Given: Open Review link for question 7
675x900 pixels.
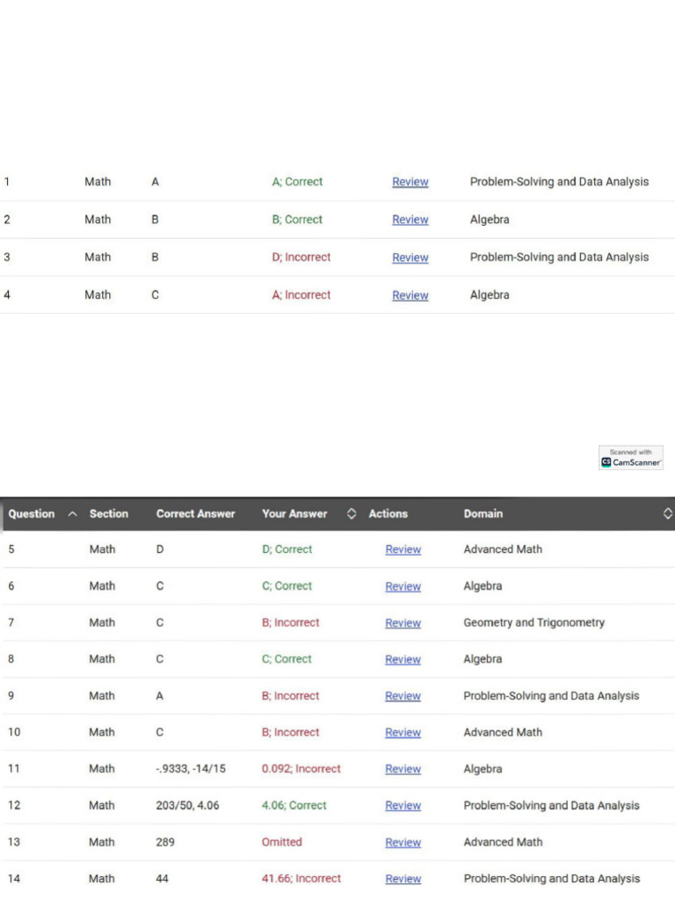Looking at the screenshot, I should [x=403, y=623].
